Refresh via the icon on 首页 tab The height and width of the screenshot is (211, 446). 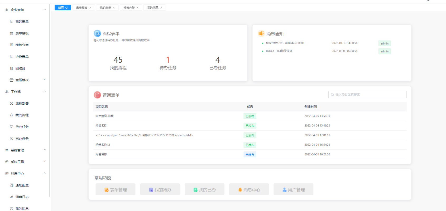click(x=67, y=8)
